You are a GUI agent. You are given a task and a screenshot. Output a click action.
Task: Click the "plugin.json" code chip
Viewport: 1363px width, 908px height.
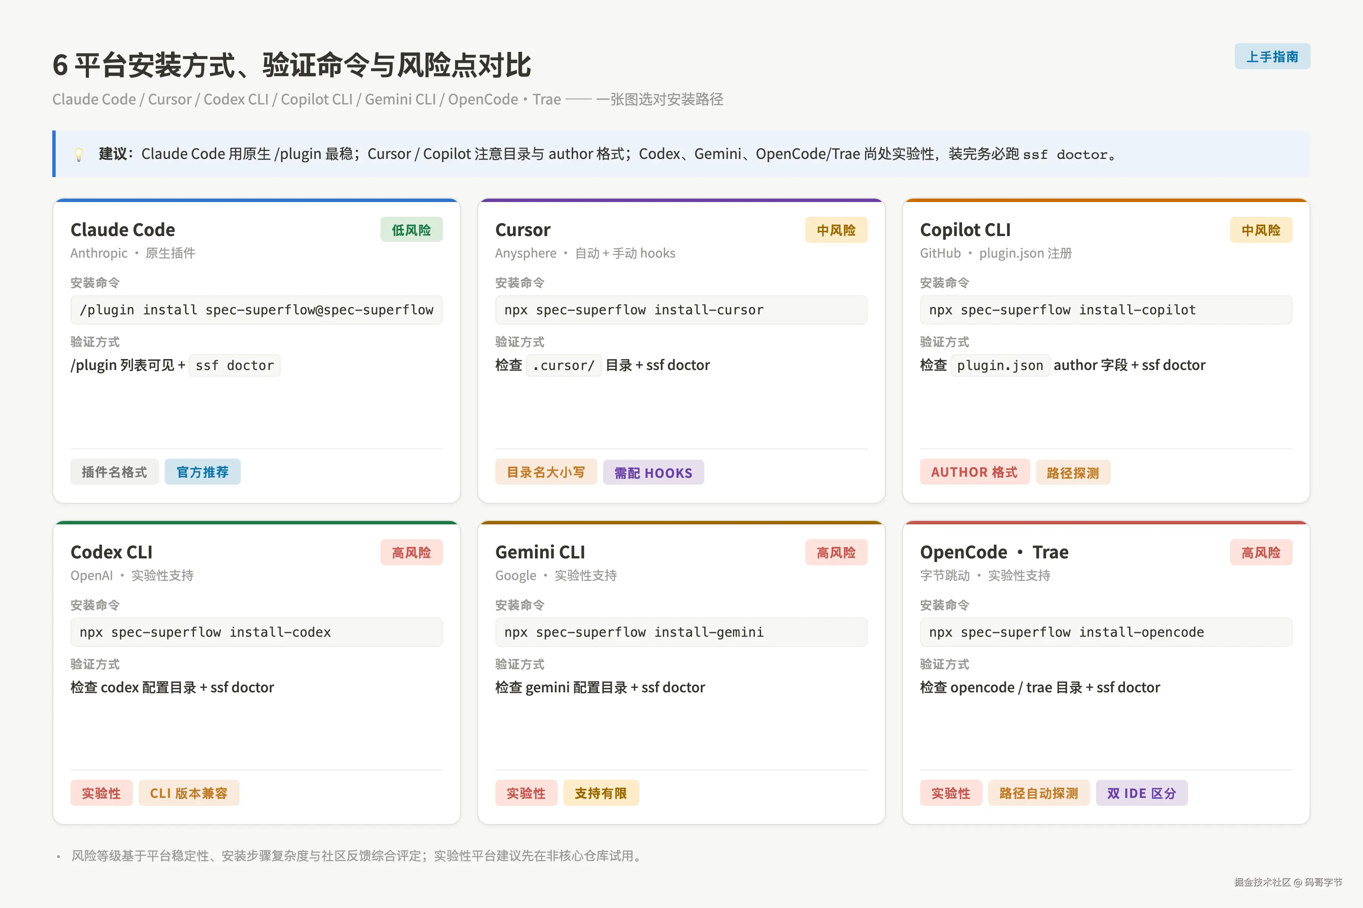point(1000,365)
